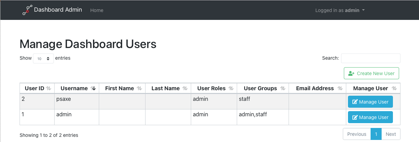Click the Dashboard Admin brand title
Screen dimensions: 419x142
58,10
